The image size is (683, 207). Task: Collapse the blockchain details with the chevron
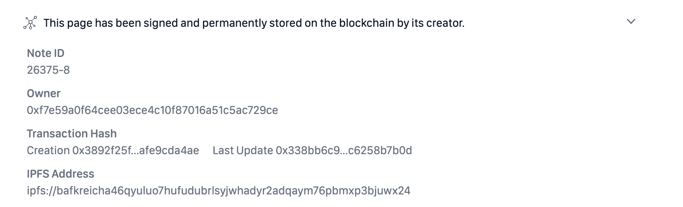(x=631, y=21)
